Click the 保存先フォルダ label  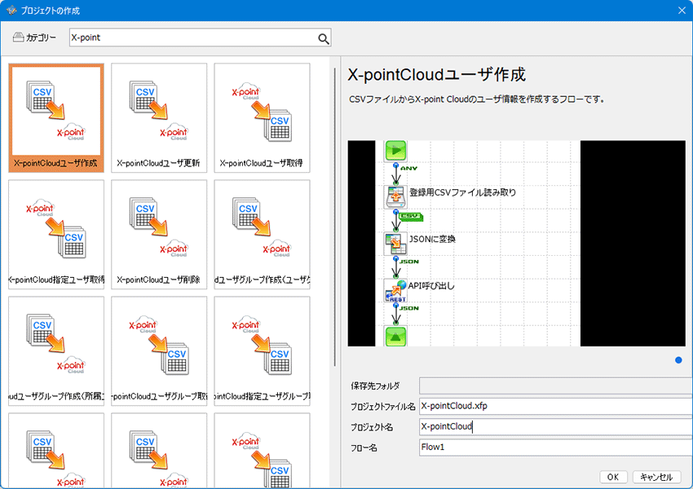375,386
